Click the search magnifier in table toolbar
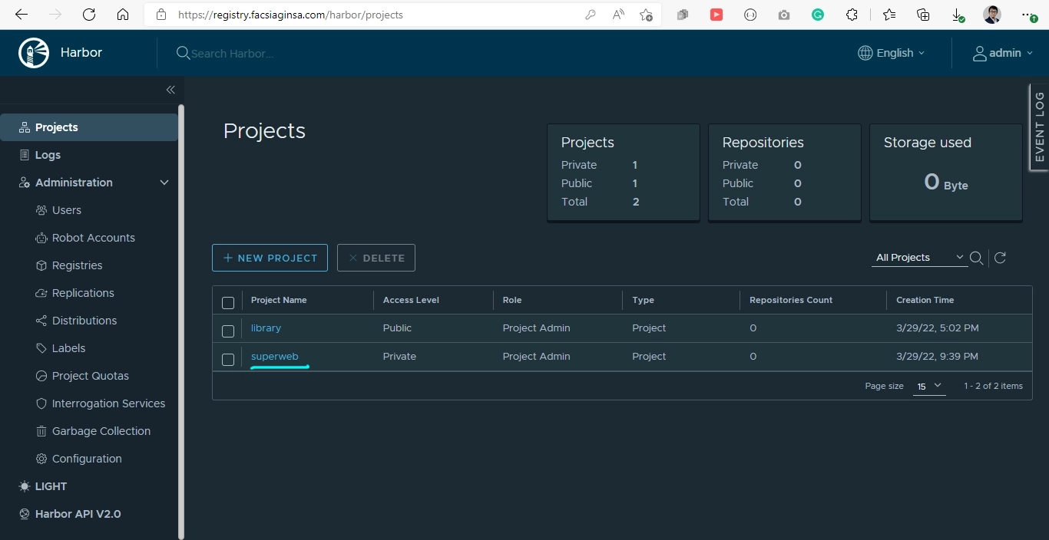Image resolution: width=1049 pixels, height=540 pixels. [x=976, y=258]
